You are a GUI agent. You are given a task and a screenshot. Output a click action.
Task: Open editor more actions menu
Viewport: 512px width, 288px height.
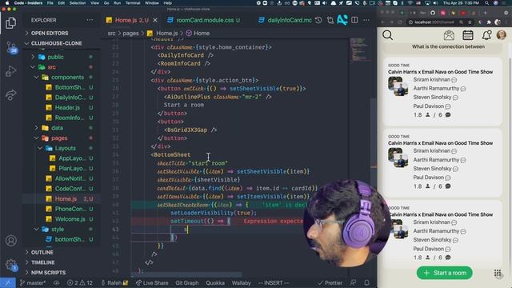(x=366, y=20)
